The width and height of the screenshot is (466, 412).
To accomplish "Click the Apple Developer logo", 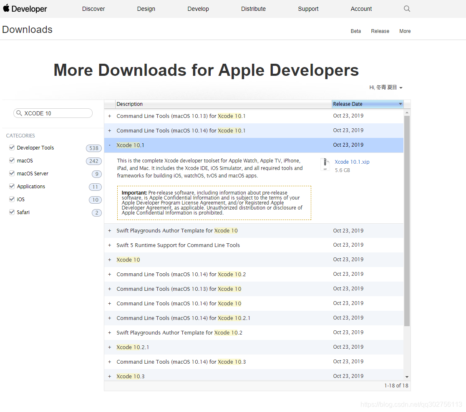I will click(x=25, y=9).
